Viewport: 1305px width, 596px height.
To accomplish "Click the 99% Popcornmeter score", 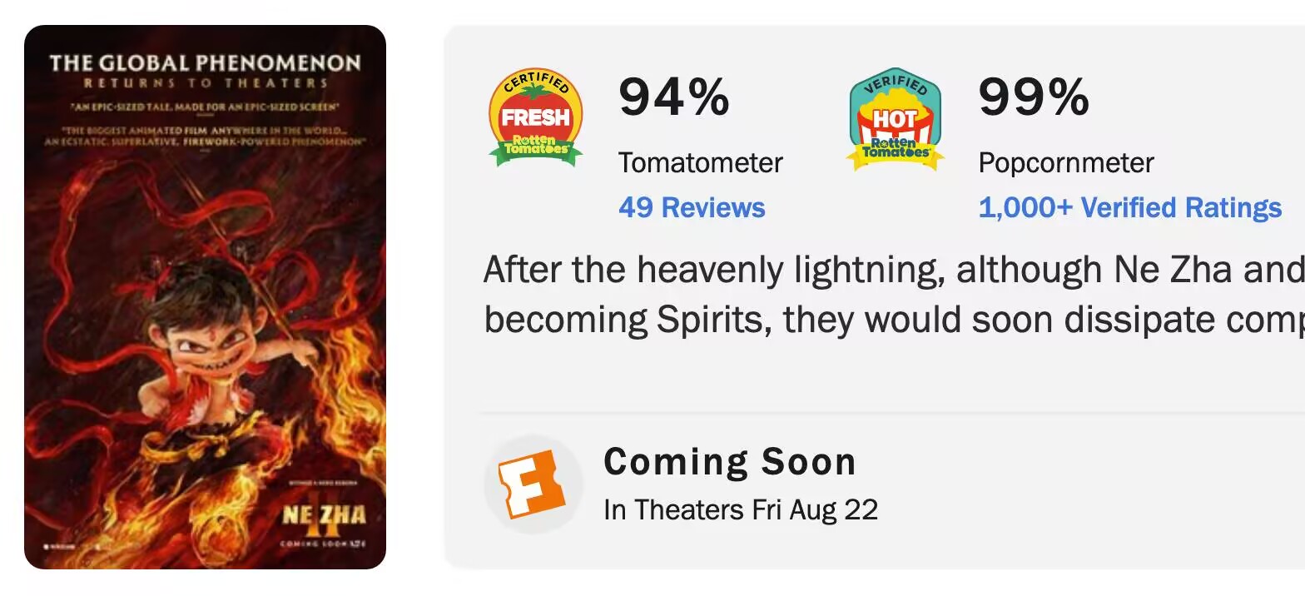I will pos(1034,97).
